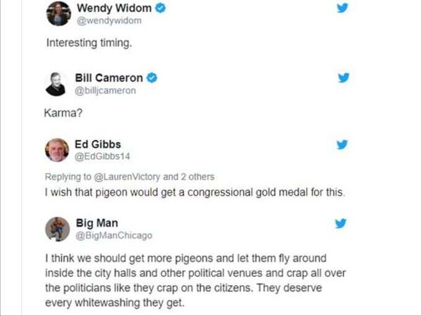Click the @LaurenVictory mention link
Screen dimensions: 421x316
point(127,177)
